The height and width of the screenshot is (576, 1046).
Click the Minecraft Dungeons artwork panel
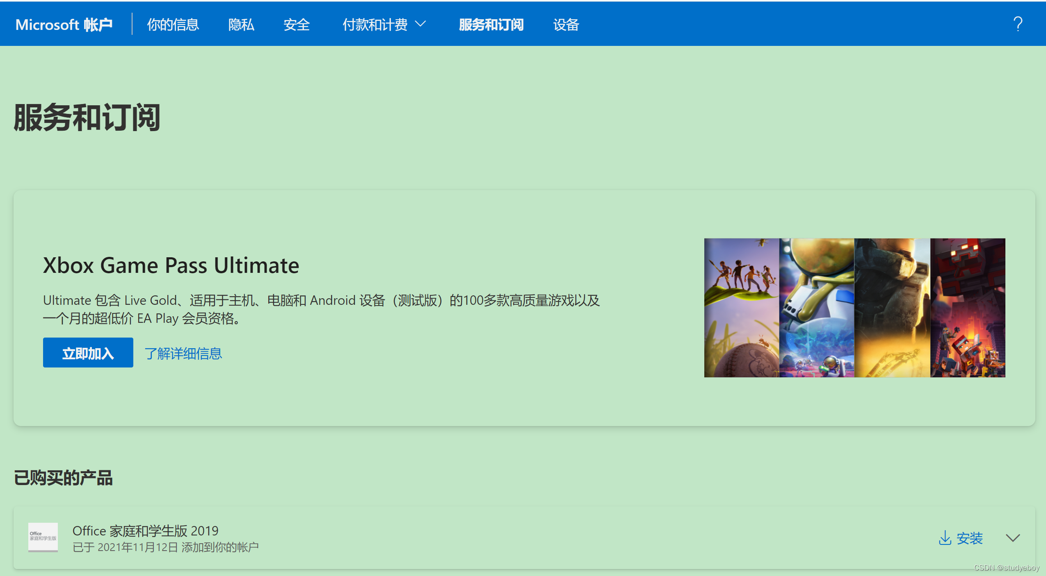click(x=967, y=308)
